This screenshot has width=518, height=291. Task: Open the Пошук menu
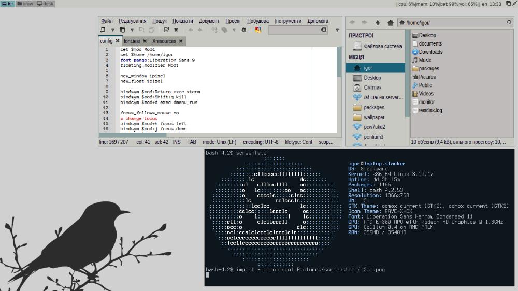tap(159, 21)
